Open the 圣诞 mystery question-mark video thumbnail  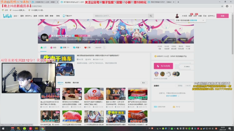point(94,94)
